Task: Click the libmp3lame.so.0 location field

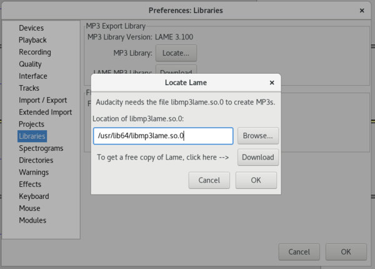Action: pos(163,136)
